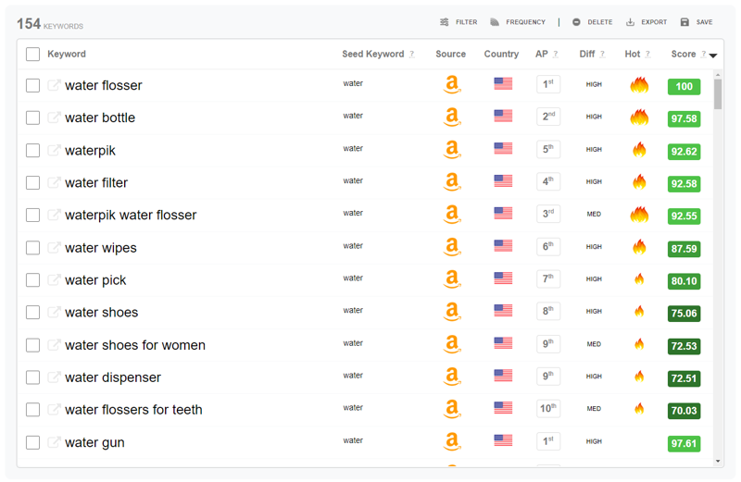The image size is (741, 482).
Task: Open water flosser external link icon
Action: 54,85
